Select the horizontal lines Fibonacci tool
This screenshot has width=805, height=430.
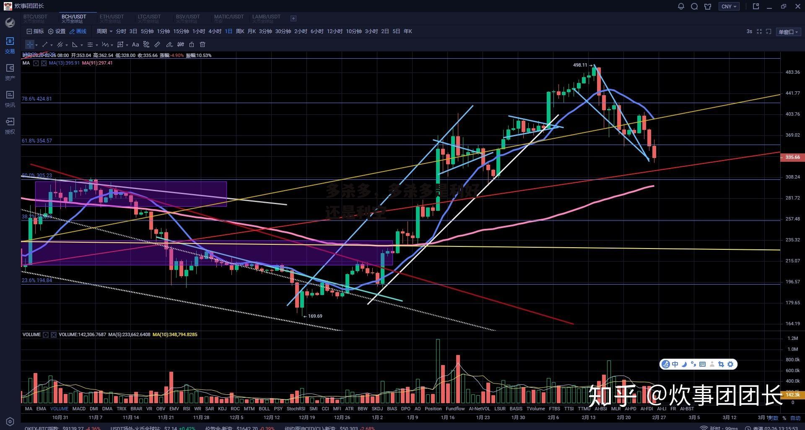(90, 44)
